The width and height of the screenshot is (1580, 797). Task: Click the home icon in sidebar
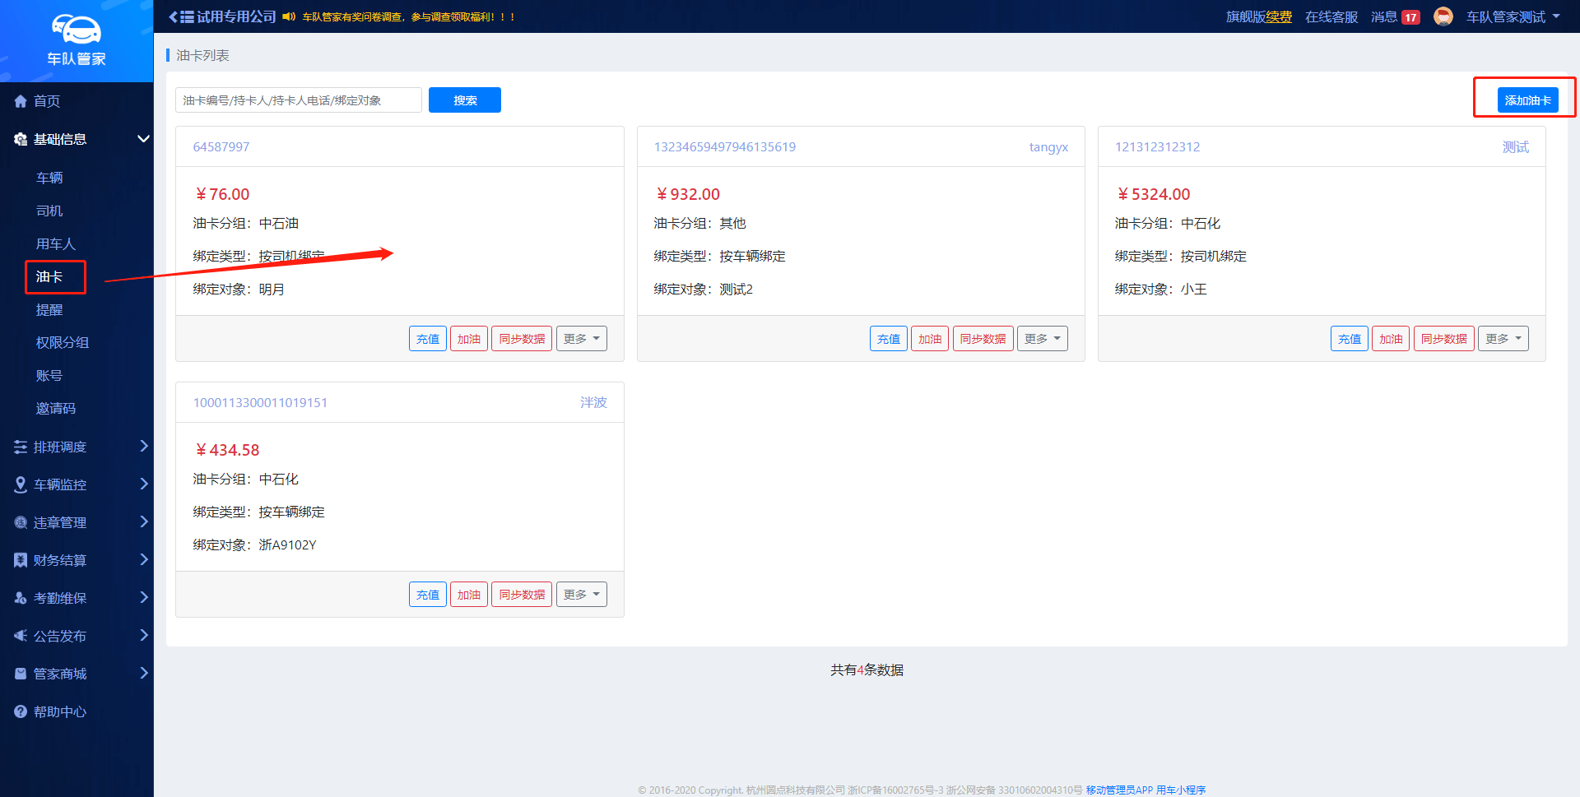tap(21, 101)
